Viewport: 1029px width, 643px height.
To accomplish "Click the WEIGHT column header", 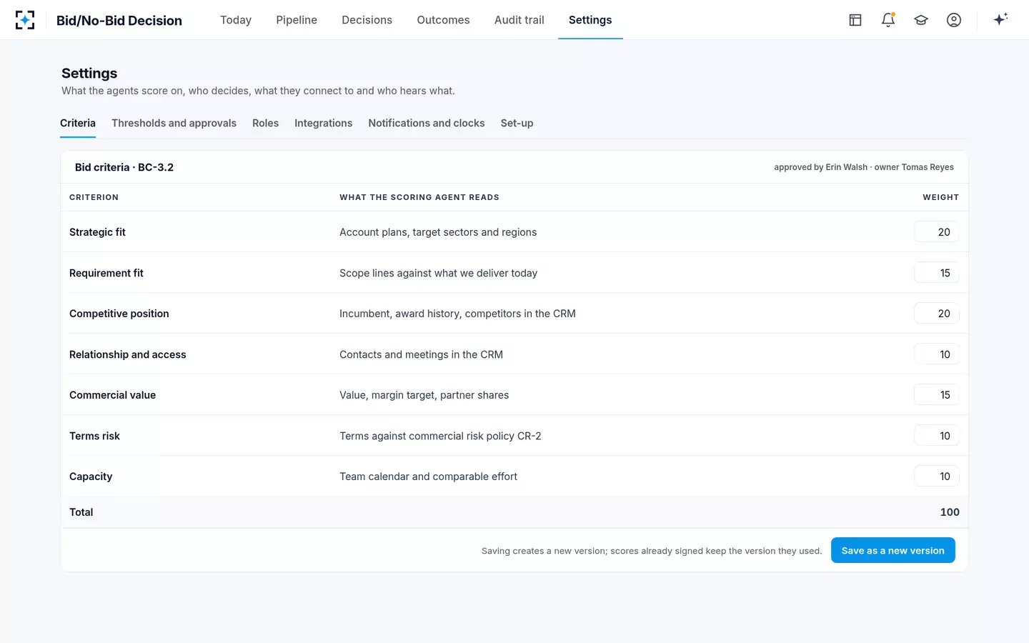I will (940, 197).
